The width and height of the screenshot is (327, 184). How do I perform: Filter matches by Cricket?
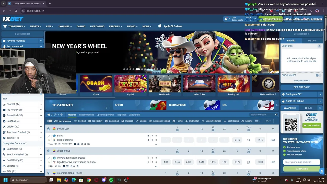click(x=141, y=121)
